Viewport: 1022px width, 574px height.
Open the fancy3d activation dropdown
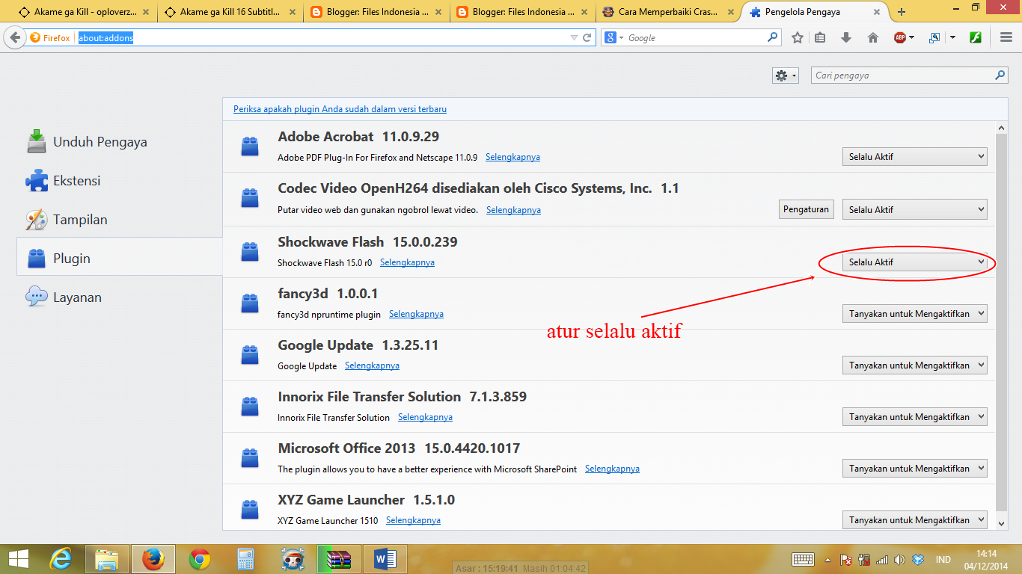point(915,314)
